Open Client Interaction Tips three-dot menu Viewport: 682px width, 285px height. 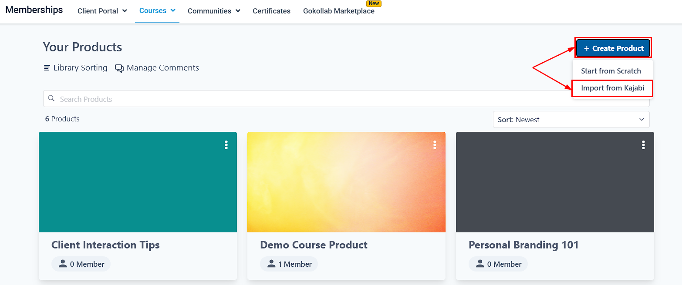pos(226,145)
